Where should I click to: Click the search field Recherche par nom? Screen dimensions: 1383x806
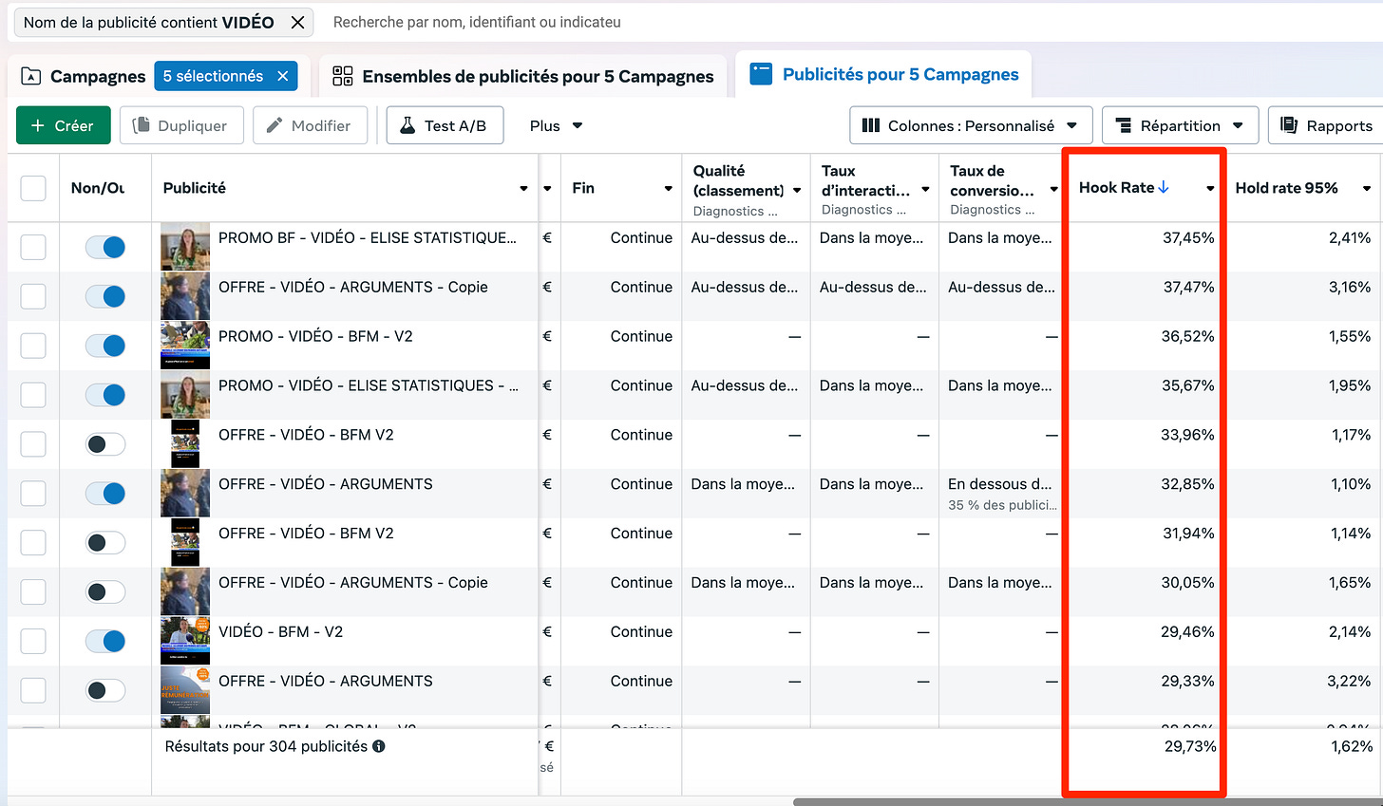[x=477, y=22]
